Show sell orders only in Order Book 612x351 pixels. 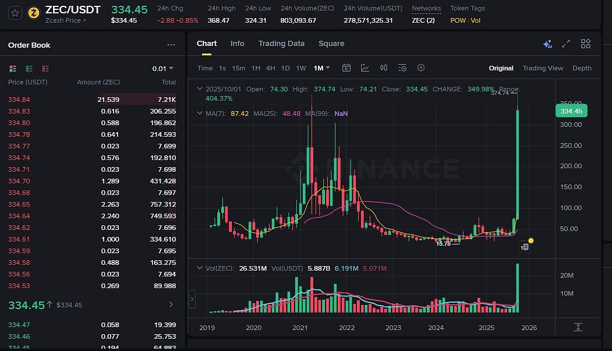pyautogui.click(x=45, y=68)
